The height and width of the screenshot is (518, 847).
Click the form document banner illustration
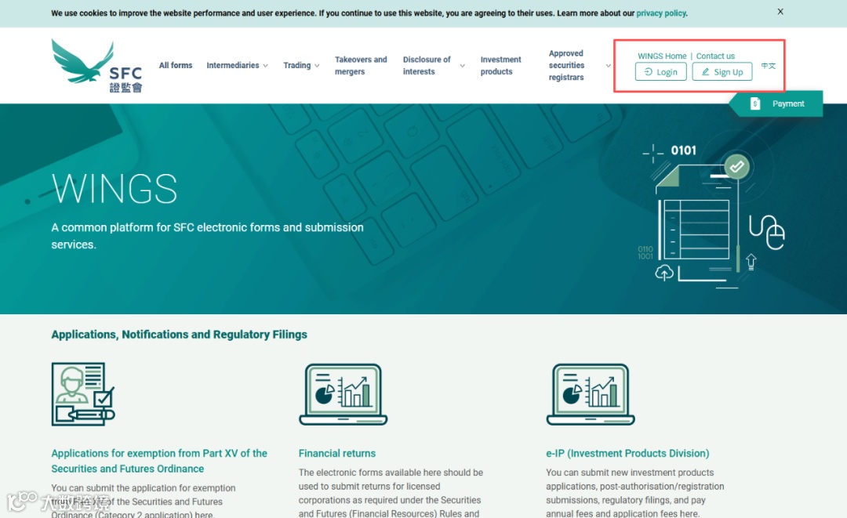coord(713,215)
